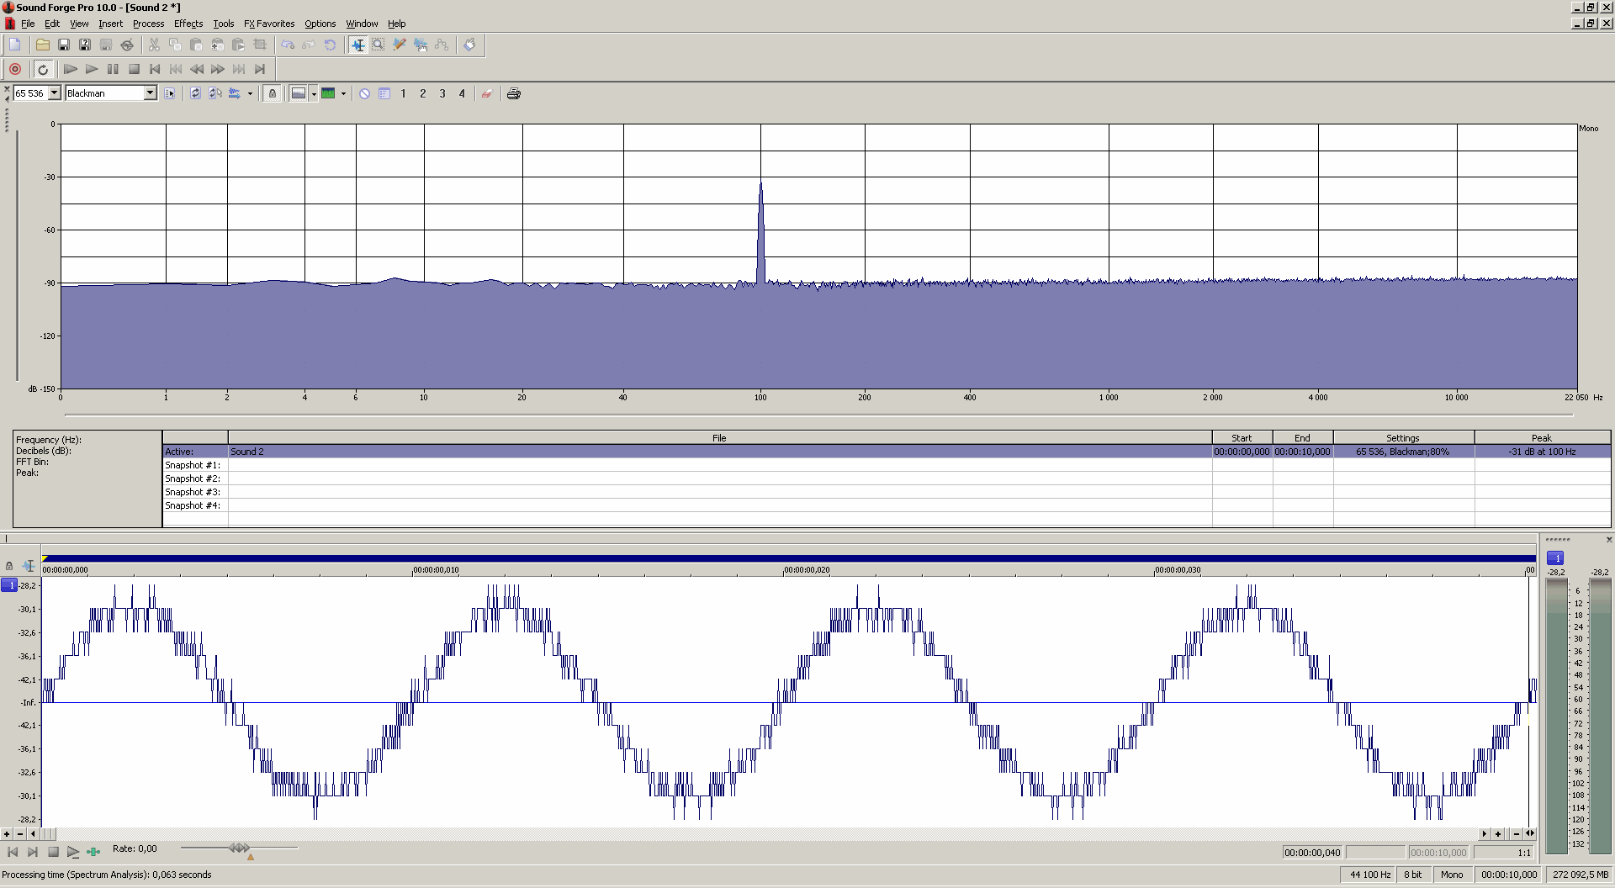1615x888 pixels.
Task: Open the Blackman window type dropdown
Action: pyautogui.click(x=150, y=93)
